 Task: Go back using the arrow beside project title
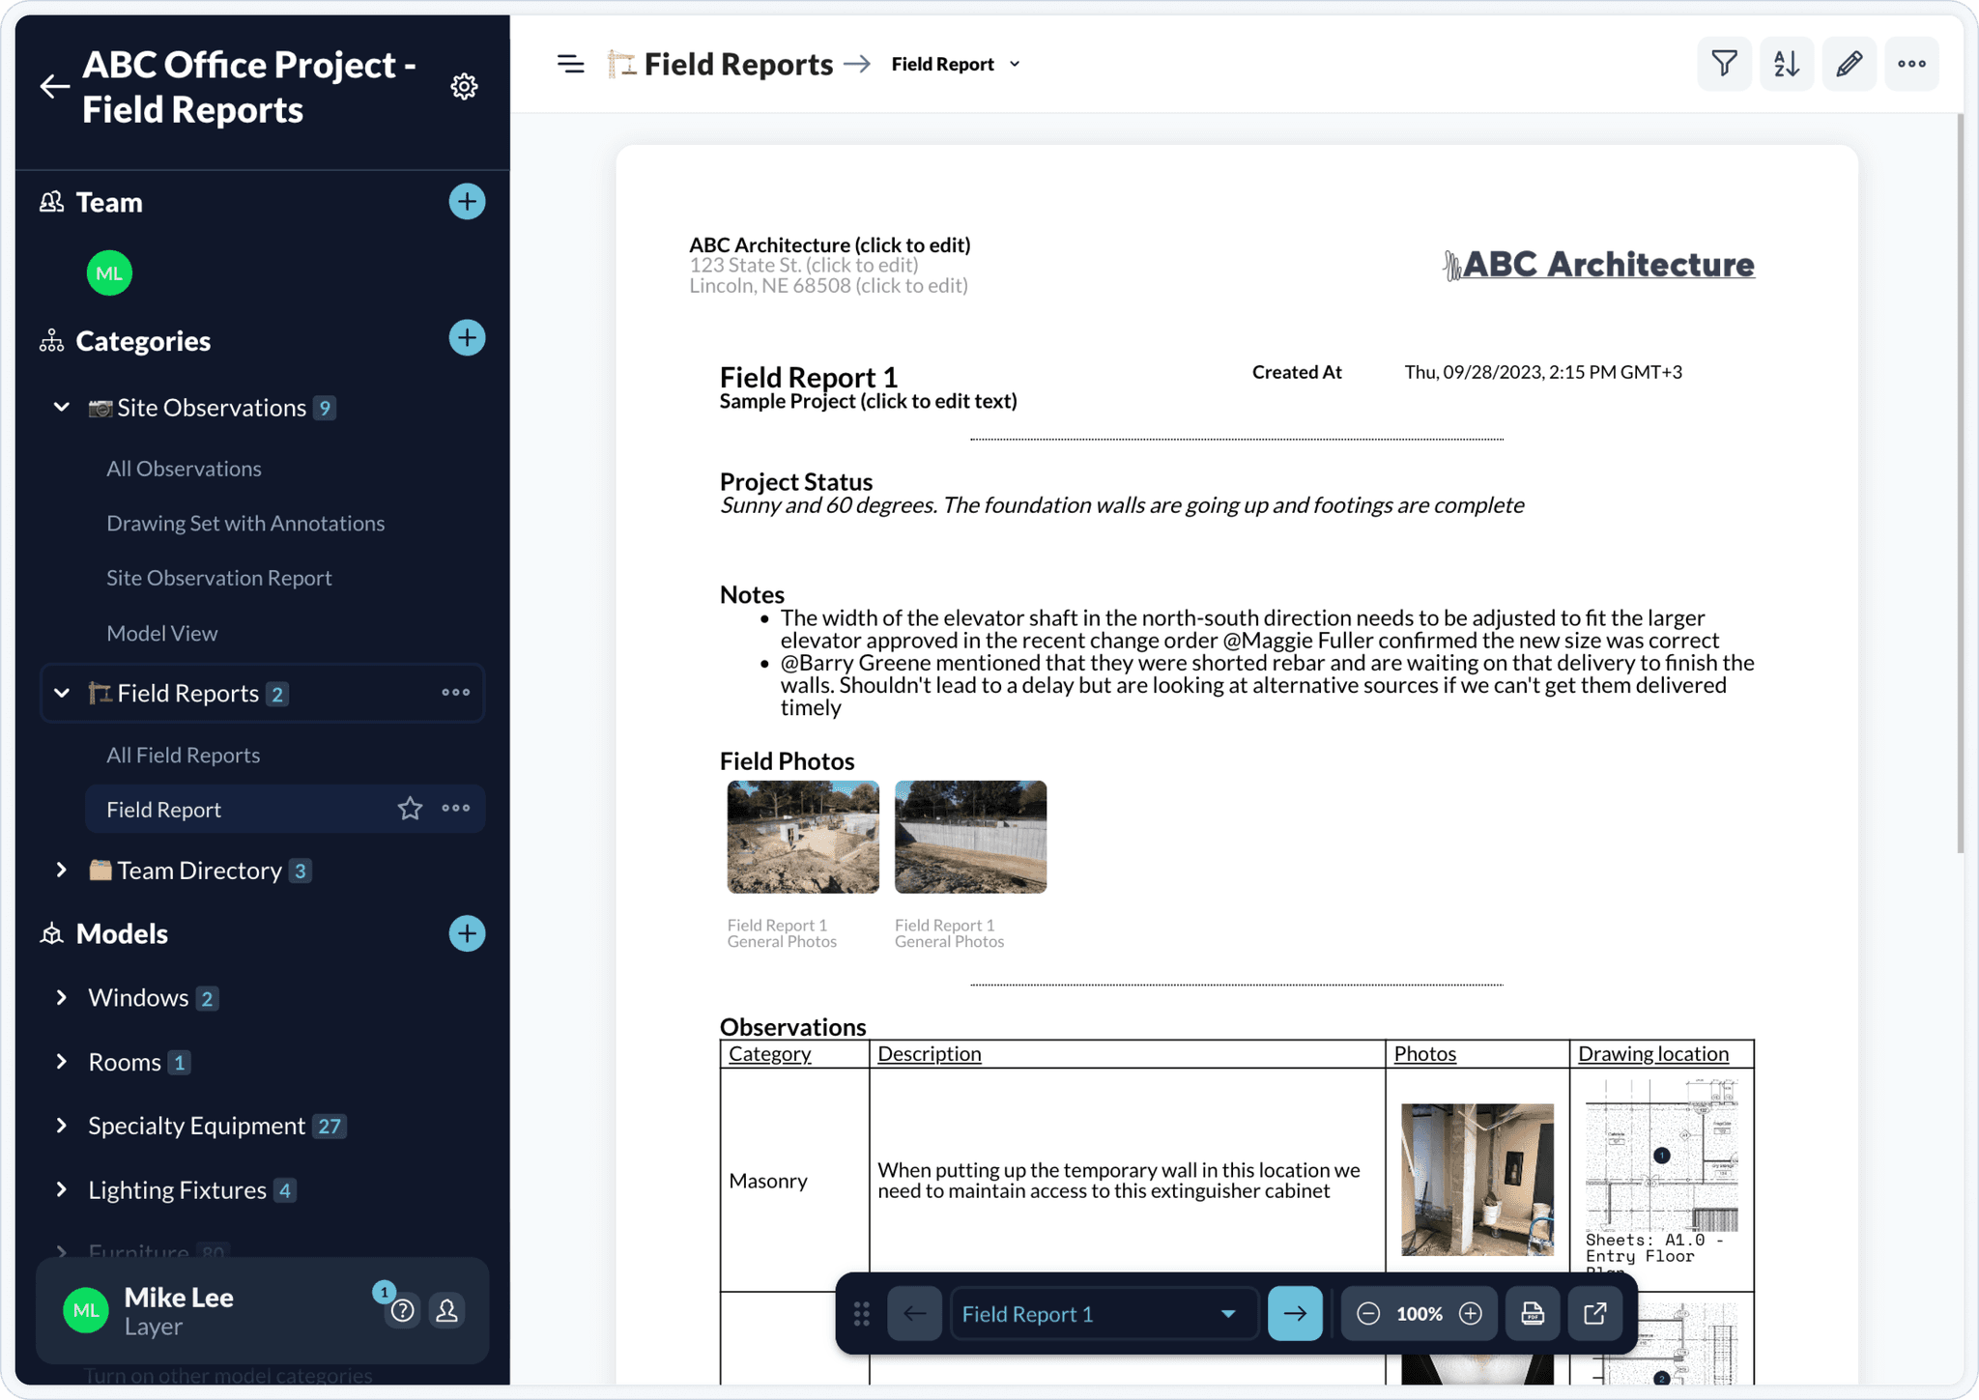click(x=55, y=87)
